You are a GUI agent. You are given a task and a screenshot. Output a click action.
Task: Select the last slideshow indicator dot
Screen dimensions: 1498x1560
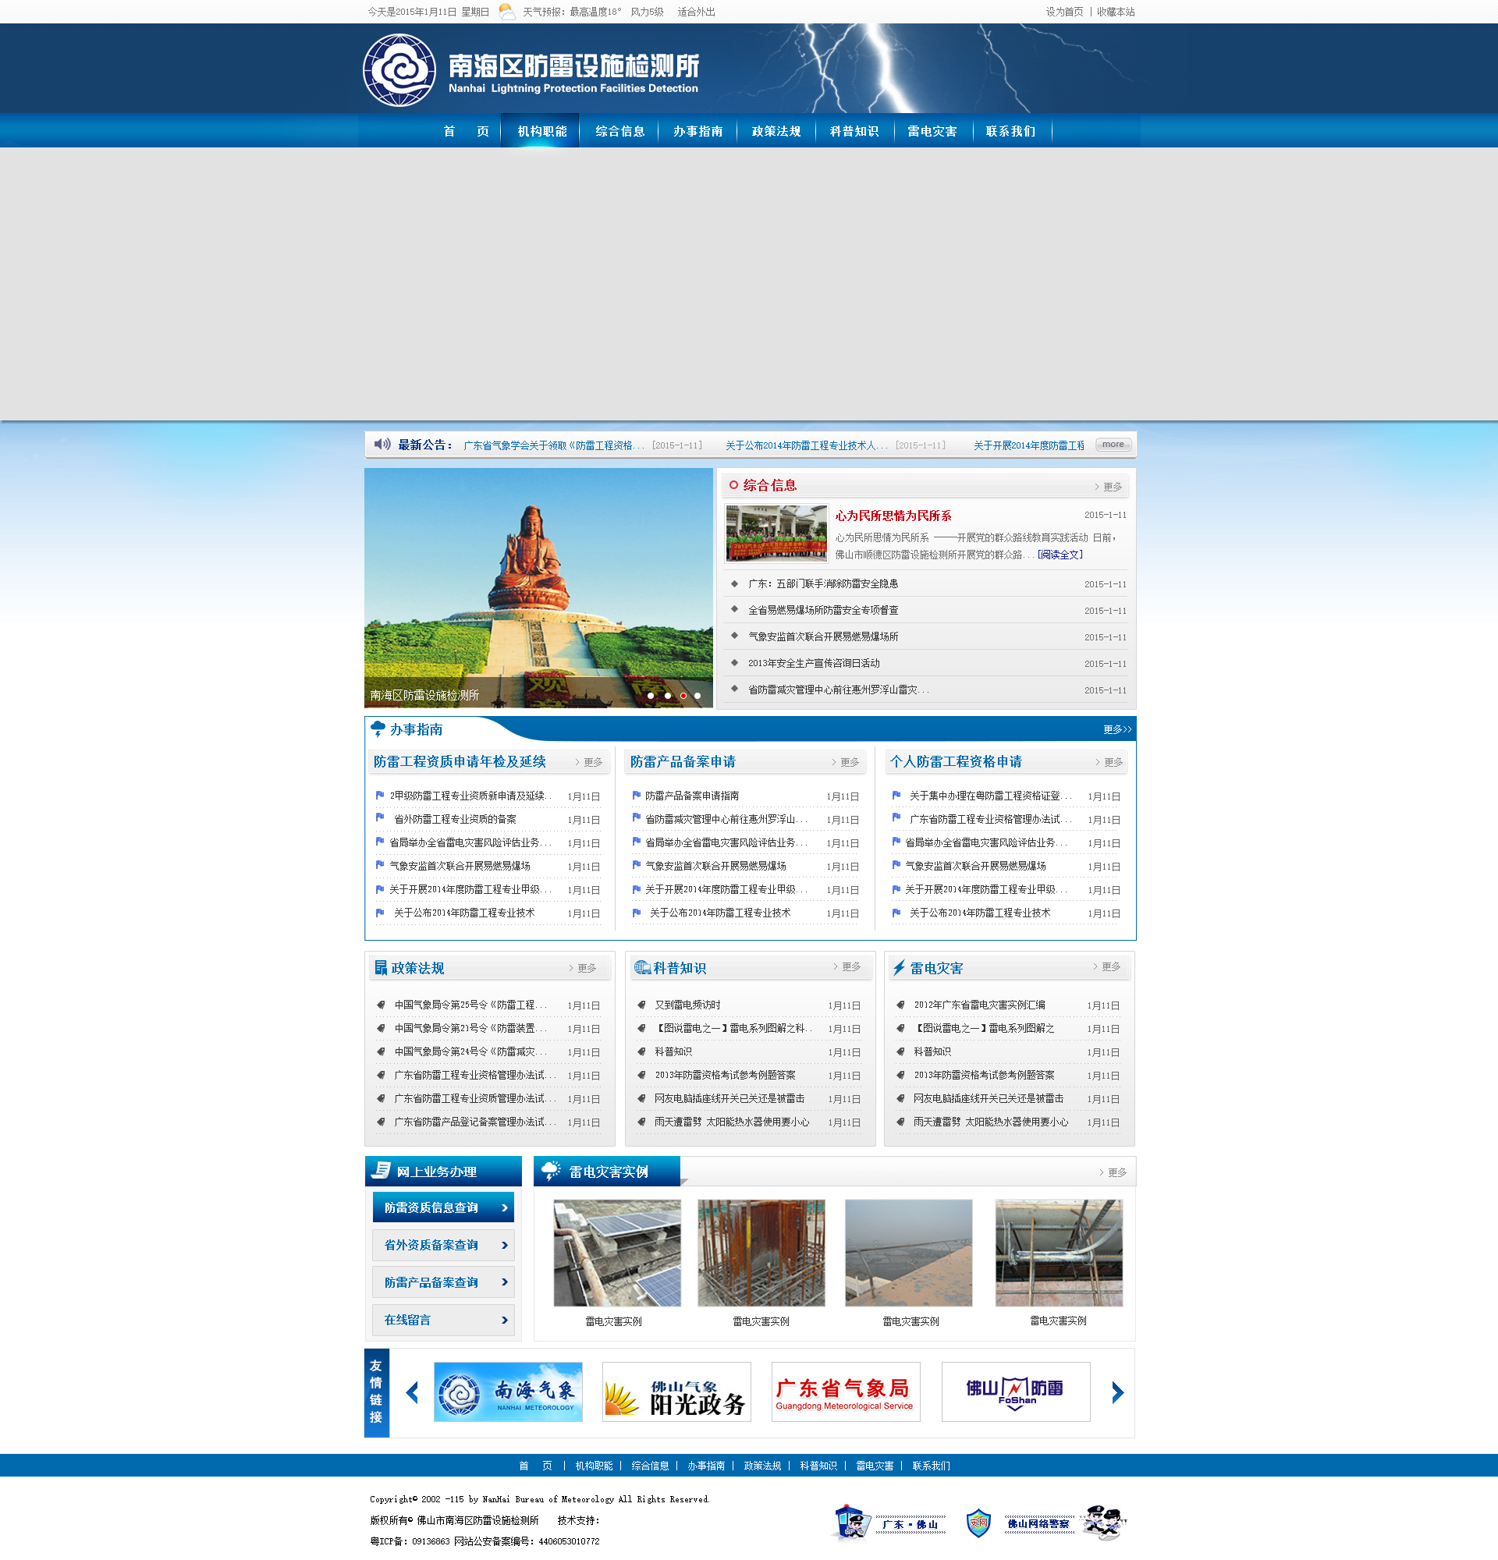pos(698,696)
